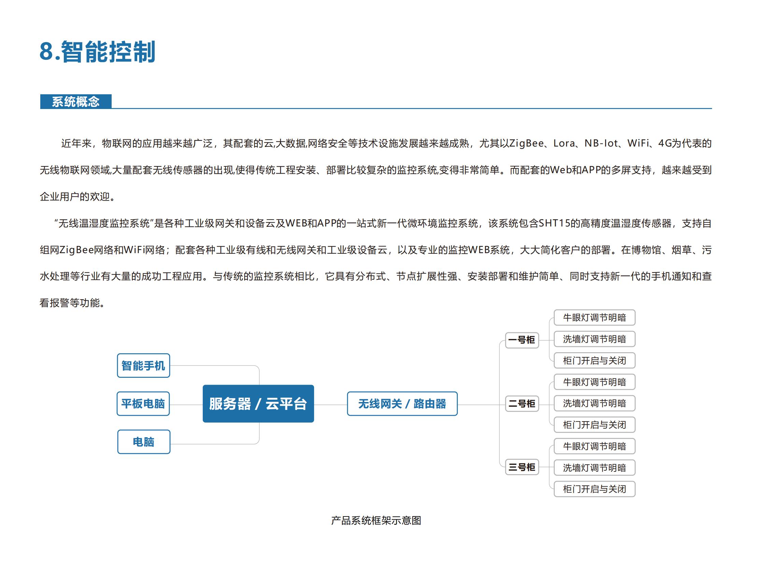The height and width of the screenshot is (565, 766).
Task: Select the "平板电脑" diagram node
Action: pos(143,403)
